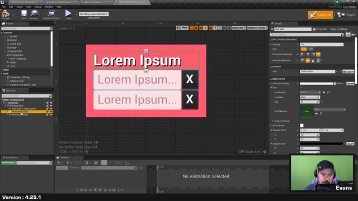Open the Window menu
Screen dimensions: 358x201
click(49, 7)
